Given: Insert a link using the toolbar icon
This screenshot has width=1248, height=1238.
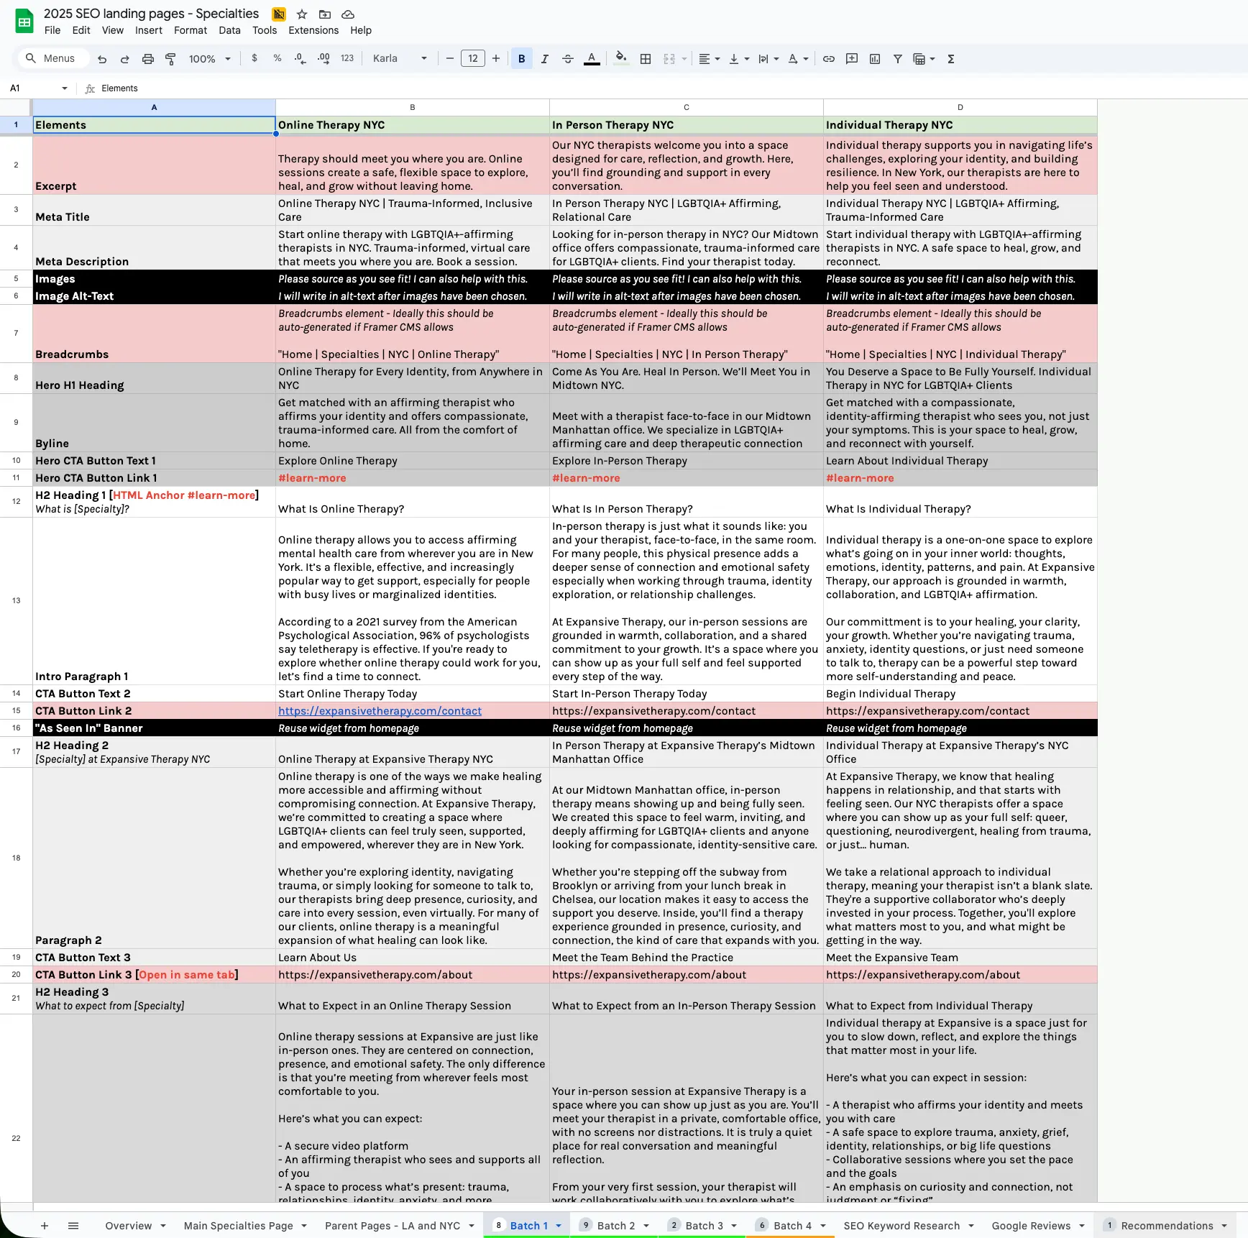Looking at the screenshot, I should (x=828, y=59).
